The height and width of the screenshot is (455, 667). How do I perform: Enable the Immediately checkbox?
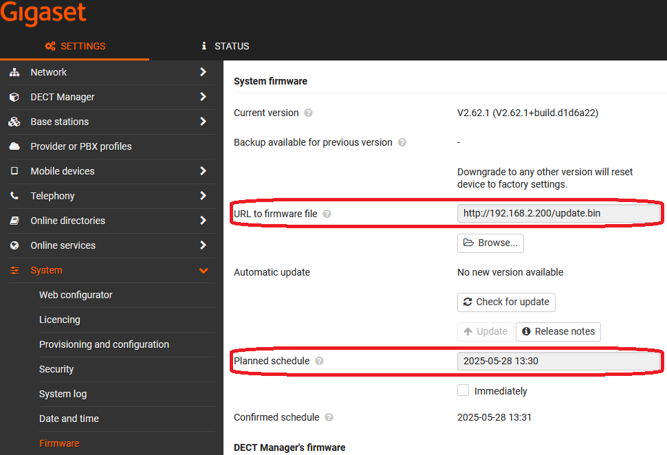point(463,390)
